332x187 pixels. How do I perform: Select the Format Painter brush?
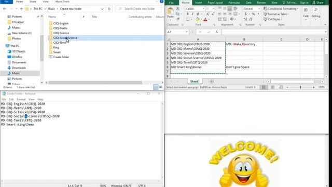coord(177,19)
